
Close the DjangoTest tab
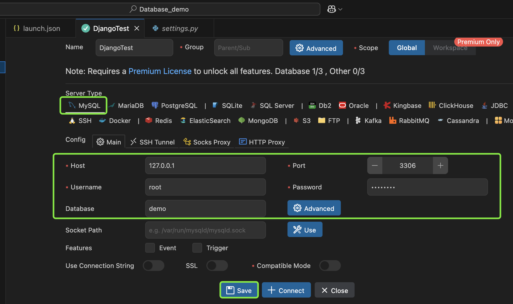[137, 28]
